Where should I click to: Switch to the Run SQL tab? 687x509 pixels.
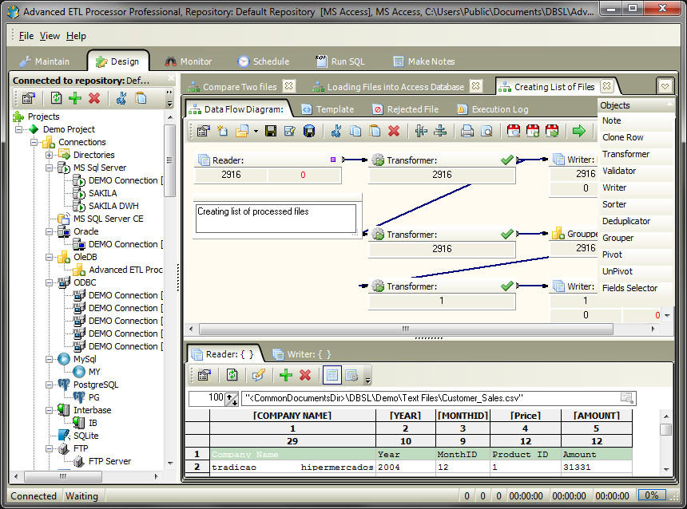tap(340, 61)
